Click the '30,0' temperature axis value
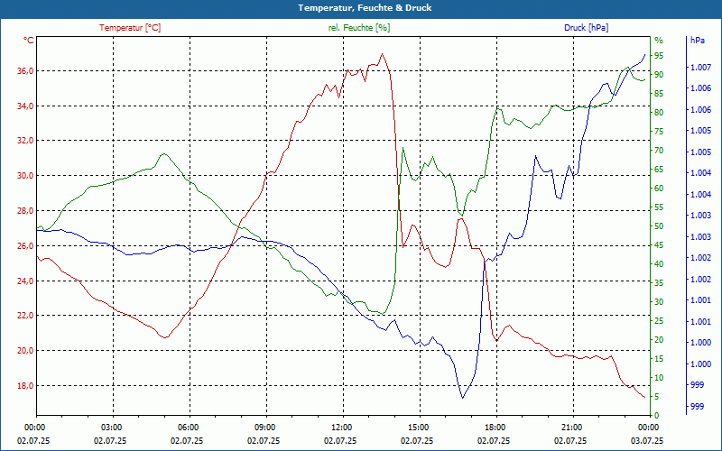 (x=26, y=176)
